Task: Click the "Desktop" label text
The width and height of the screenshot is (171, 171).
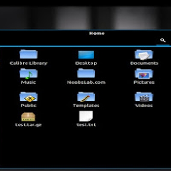Action: click(x=86, y=63)
